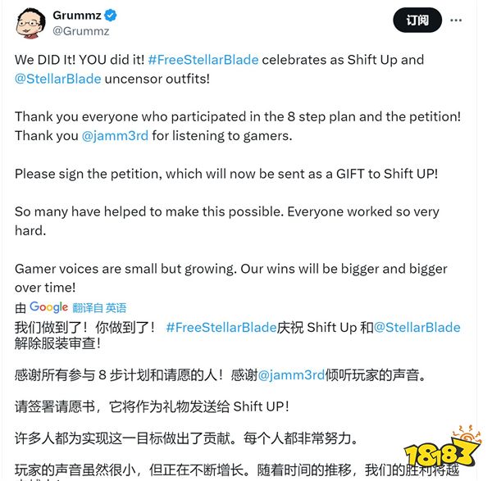Viewport: 492px width, 481px height.
Task: Click the blue verified badge icon
Action: [x=110, y=15]
